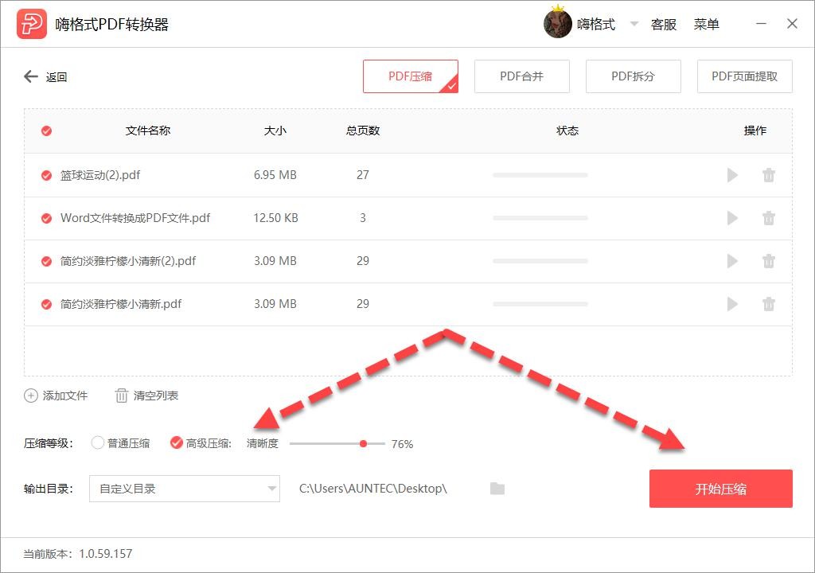The height and width of the screenshot is (573, 815).
Task: Click the 12.50 KB size cell
Action: [x=275, y=218]
